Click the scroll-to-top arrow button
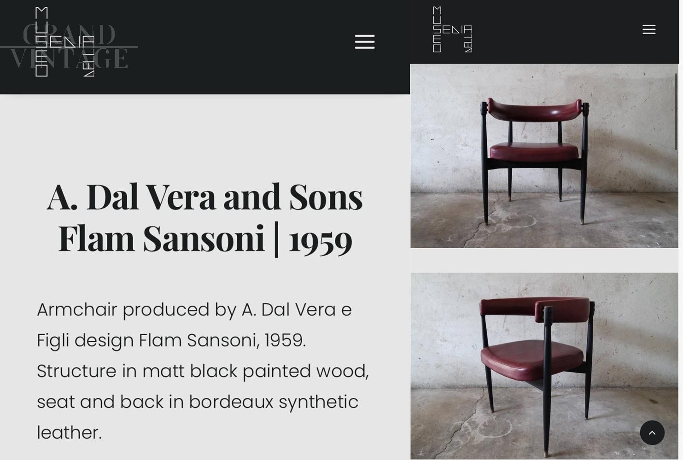The width and height of the screenshot is (683, 460). 652,432
